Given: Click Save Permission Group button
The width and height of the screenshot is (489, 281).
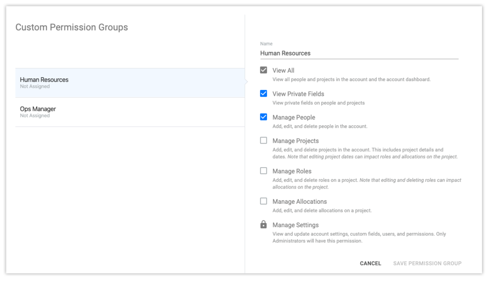Looking at the screenshot, I should (427, 263).
